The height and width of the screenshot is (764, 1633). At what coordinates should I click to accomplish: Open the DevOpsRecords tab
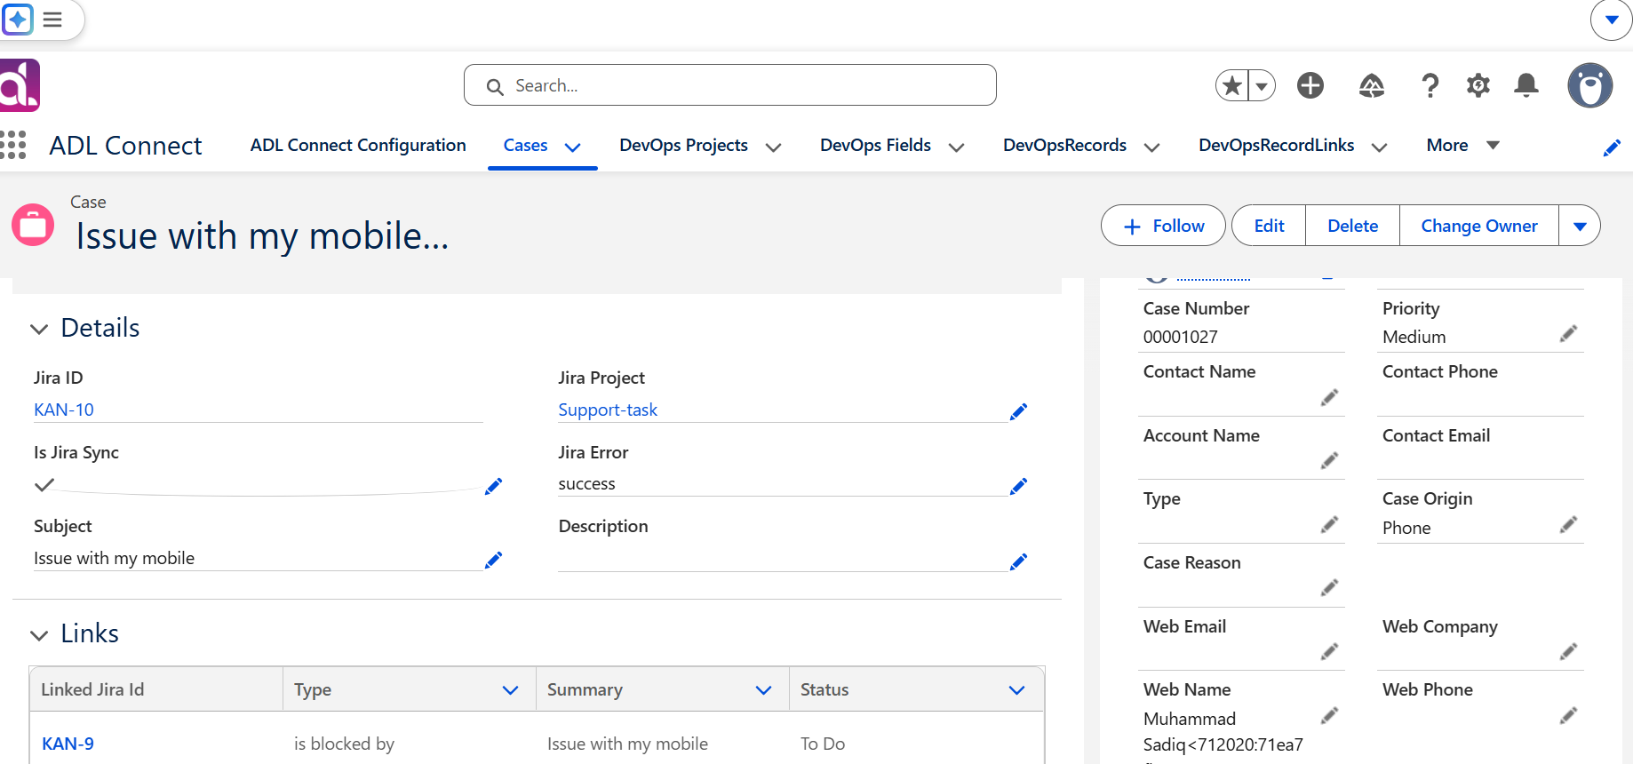pyautogui.click(x=1064, y=145)
